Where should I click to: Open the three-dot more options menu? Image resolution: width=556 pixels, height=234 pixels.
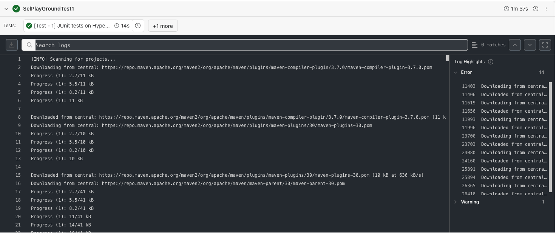click(546, 9)
